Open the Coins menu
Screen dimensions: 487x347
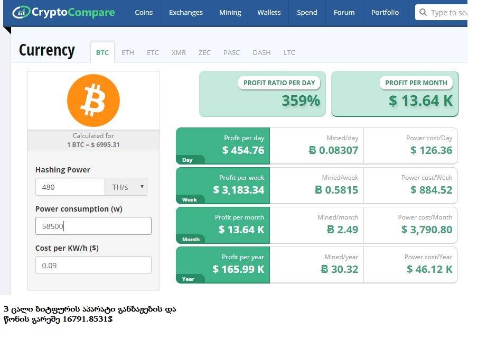(144, 13)
